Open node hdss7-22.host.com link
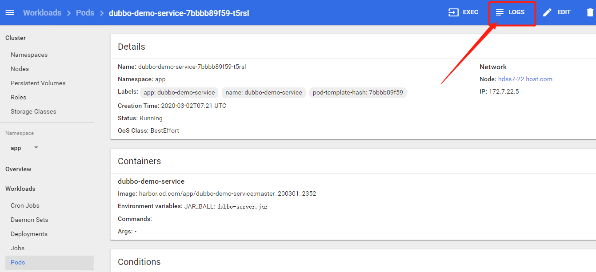Screen dimensions: 596x272 pyautogui.click(x=525, y=79)
